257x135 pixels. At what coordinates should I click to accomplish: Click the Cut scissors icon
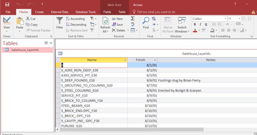click(28, 19)
